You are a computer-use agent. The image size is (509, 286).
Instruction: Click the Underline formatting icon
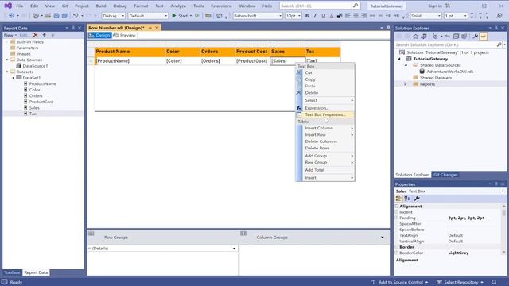pyautogui.click(x=324, y=16)
